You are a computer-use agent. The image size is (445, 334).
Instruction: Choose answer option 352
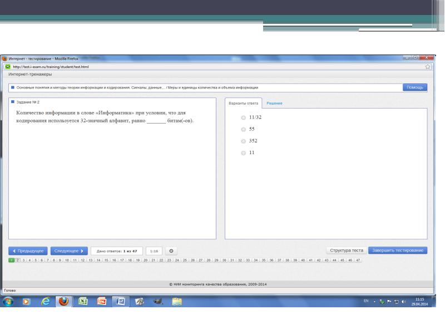(243, 141)
